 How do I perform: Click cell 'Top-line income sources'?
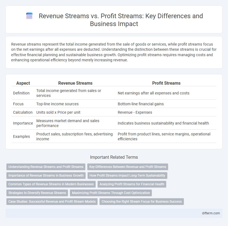(x=75, y=104)
